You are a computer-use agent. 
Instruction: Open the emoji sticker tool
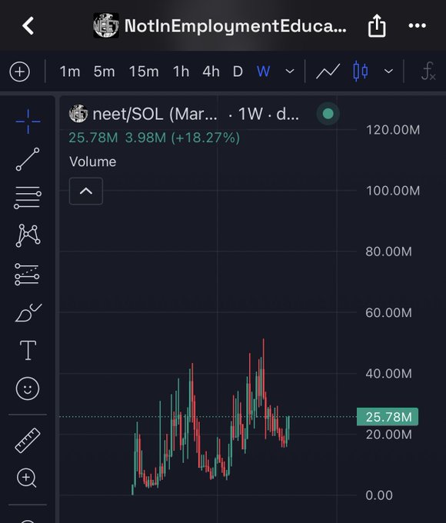click(x=28, y=388)
